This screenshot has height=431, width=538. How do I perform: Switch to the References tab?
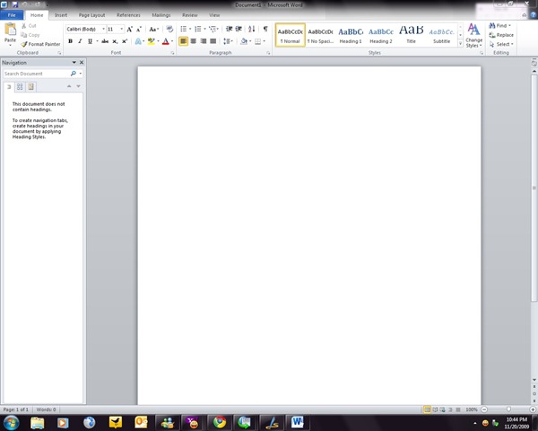(128, 15)
